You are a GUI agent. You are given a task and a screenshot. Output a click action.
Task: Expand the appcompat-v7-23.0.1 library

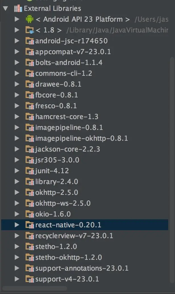(x=17, y=52)
